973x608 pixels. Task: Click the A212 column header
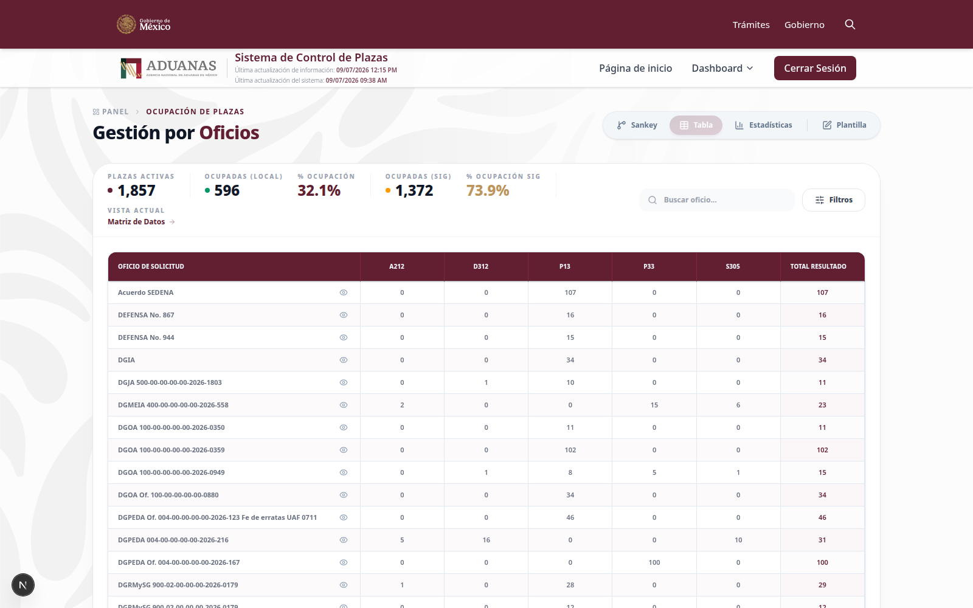coord(402,266)
